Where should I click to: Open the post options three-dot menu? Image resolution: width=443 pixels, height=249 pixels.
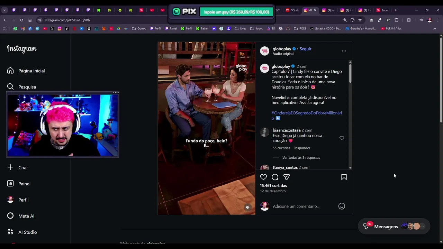tap(344, 51)
